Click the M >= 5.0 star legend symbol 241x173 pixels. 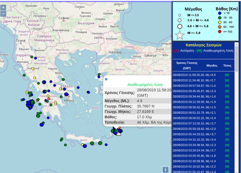click(180, 34)
